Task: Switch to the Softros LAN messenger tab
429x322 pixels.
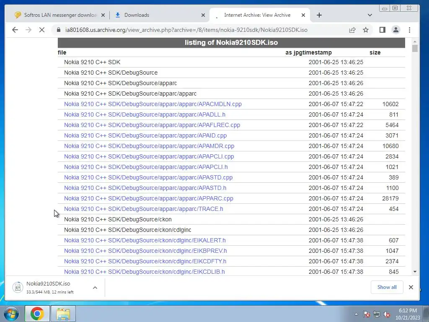Action: click(x=59, y=15)
